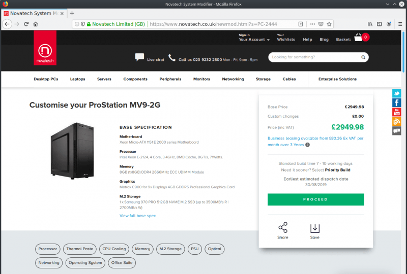This screenshot has height=274, width=407.
Task: Bookmark this page with the star icon
Action: (x=329, y=24)
